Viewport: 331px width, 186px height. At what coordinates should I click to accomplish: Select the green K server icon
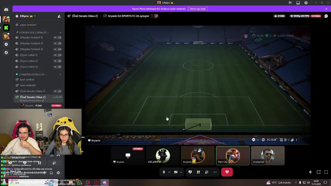(6, 28)
